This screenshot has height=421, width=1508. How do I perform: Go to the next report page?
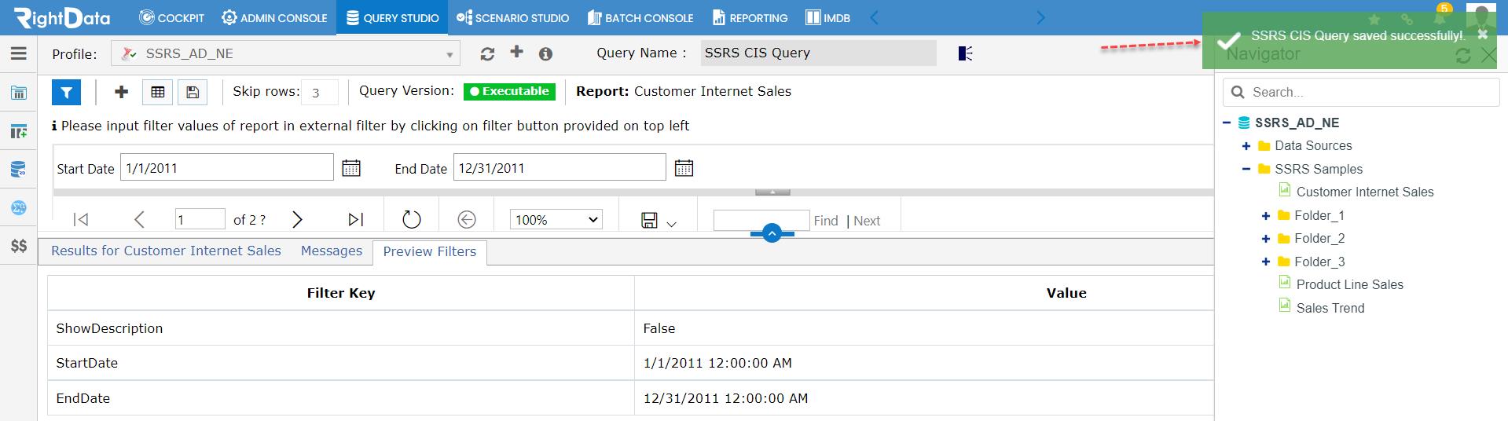point(297,220)
